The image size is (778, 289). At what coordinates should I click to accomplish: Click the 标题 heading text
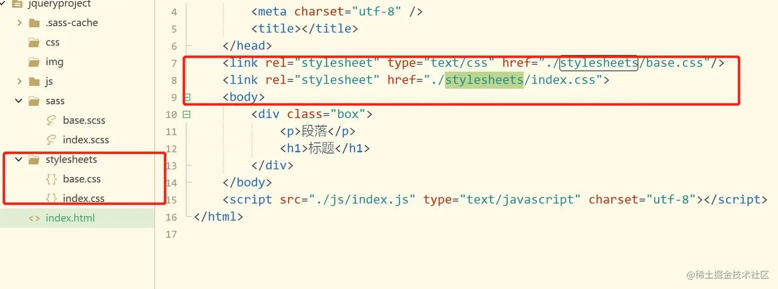point(322,148)
